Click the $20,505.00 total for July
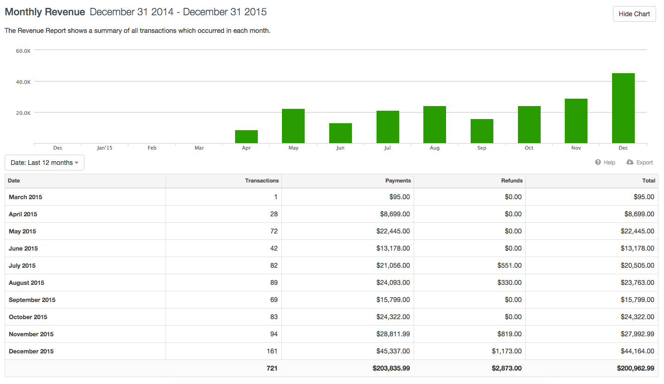The width and height of the screenshot is (664, 384). [638, 266]
